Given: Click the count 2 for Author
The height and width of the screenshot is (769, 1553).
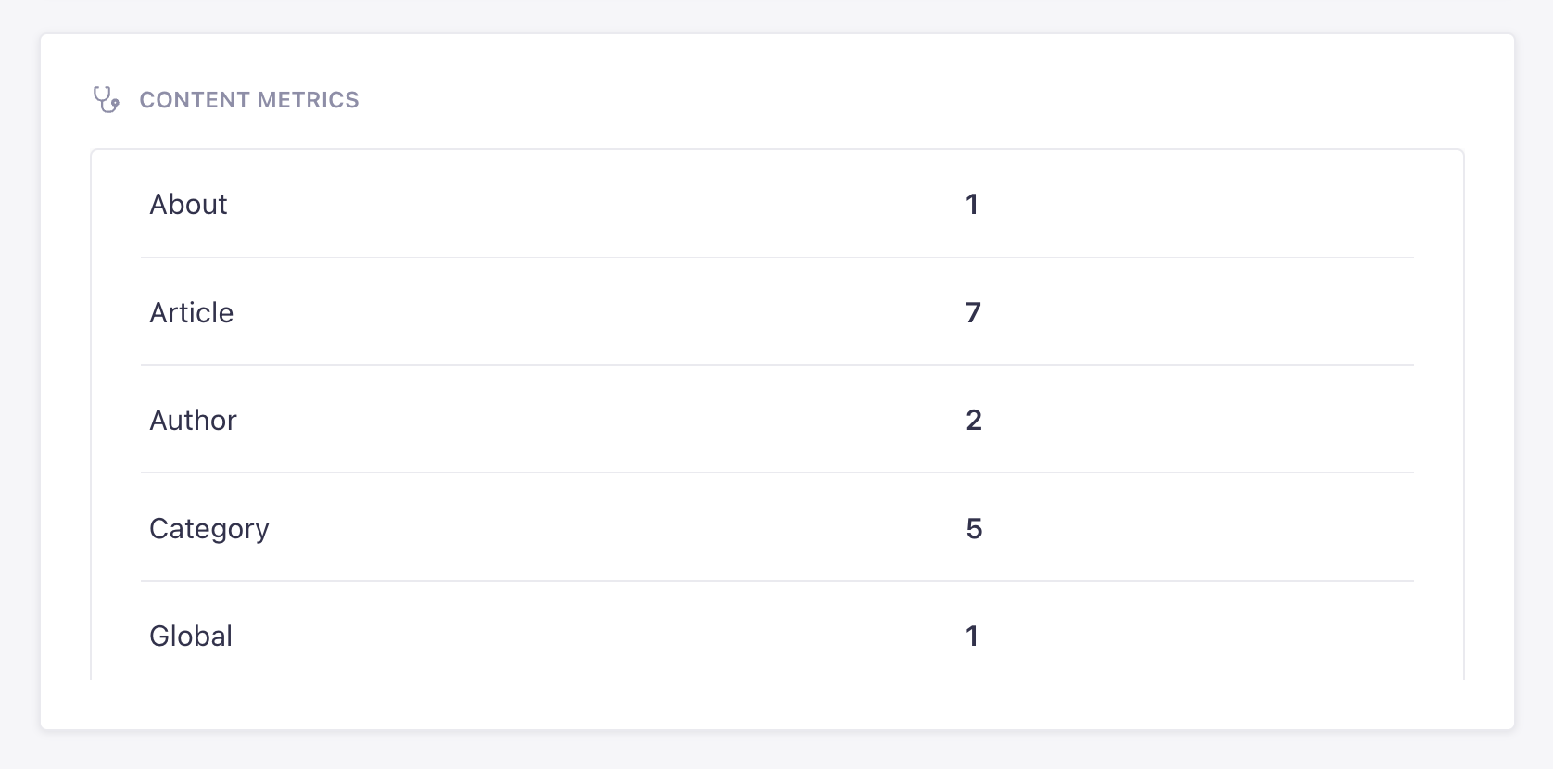Looking at the screenshot, I should (x=974, y=420).
